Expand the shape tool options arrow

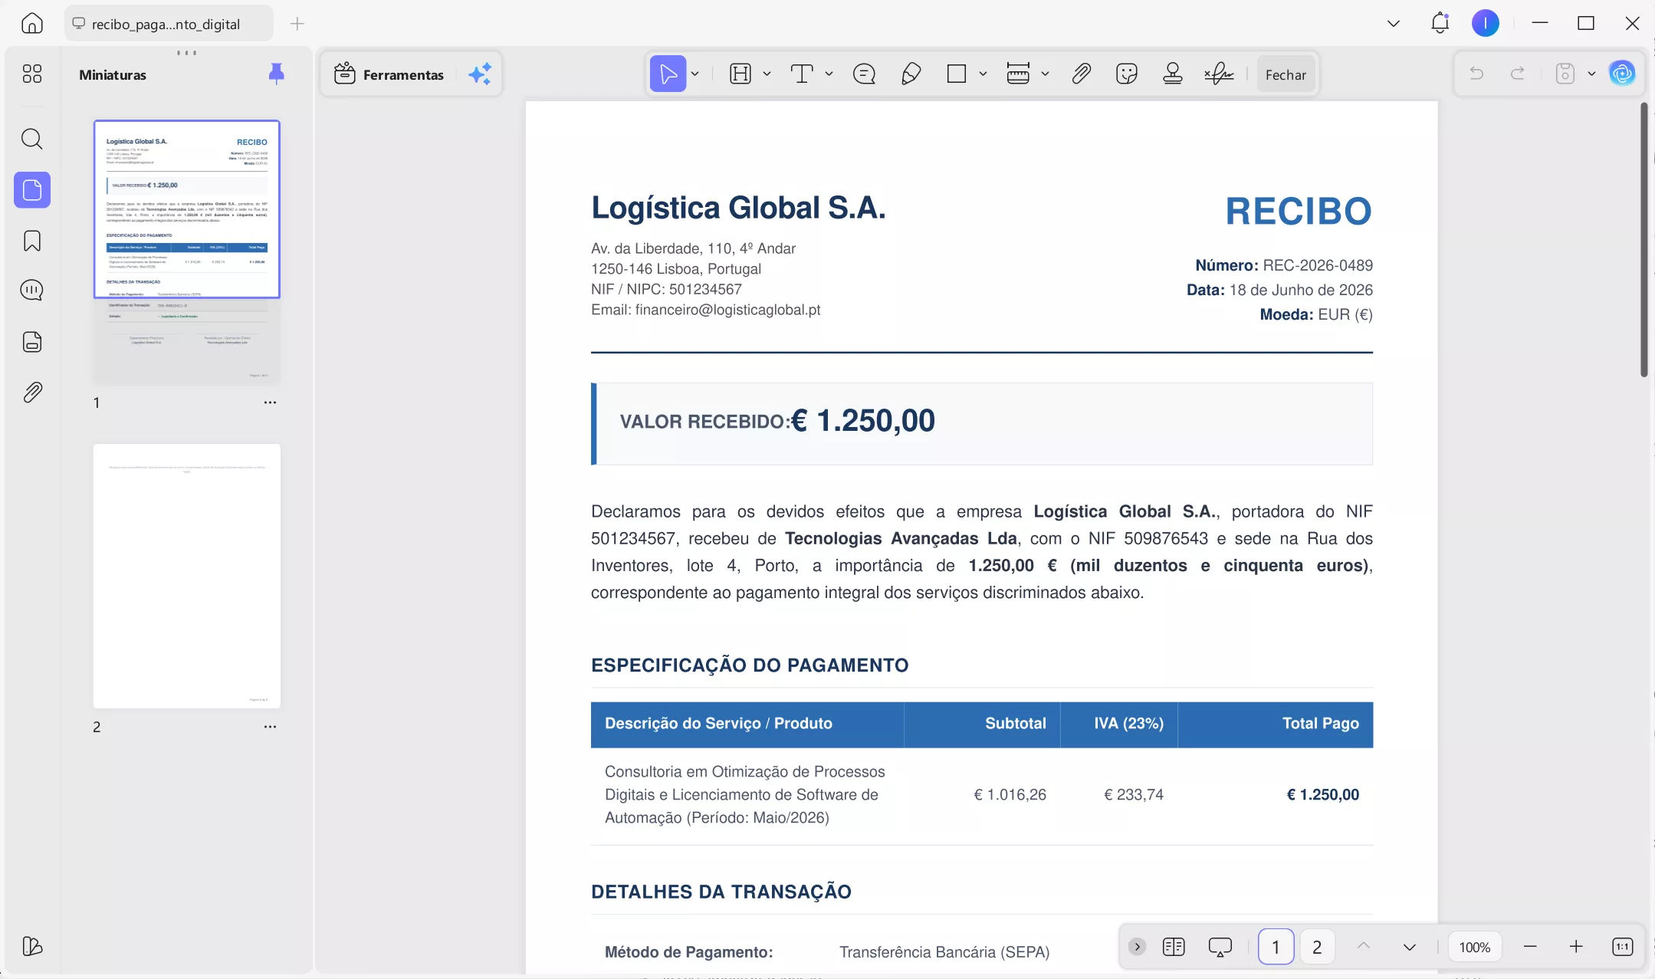click(x=983, y=74)
